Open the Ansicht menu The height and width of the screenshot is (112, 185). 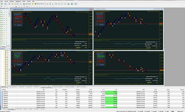(6, 1)
